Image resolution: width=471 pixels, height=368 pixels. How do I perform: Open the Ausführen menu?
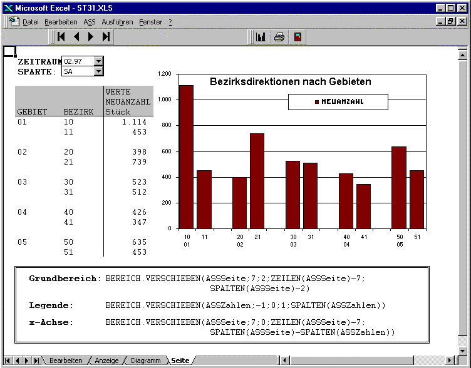(116, 22)
